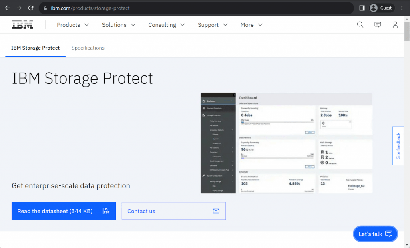Open the account profile icon in the navbar
This screenshot has height=248, width=410.
[395, 24]
